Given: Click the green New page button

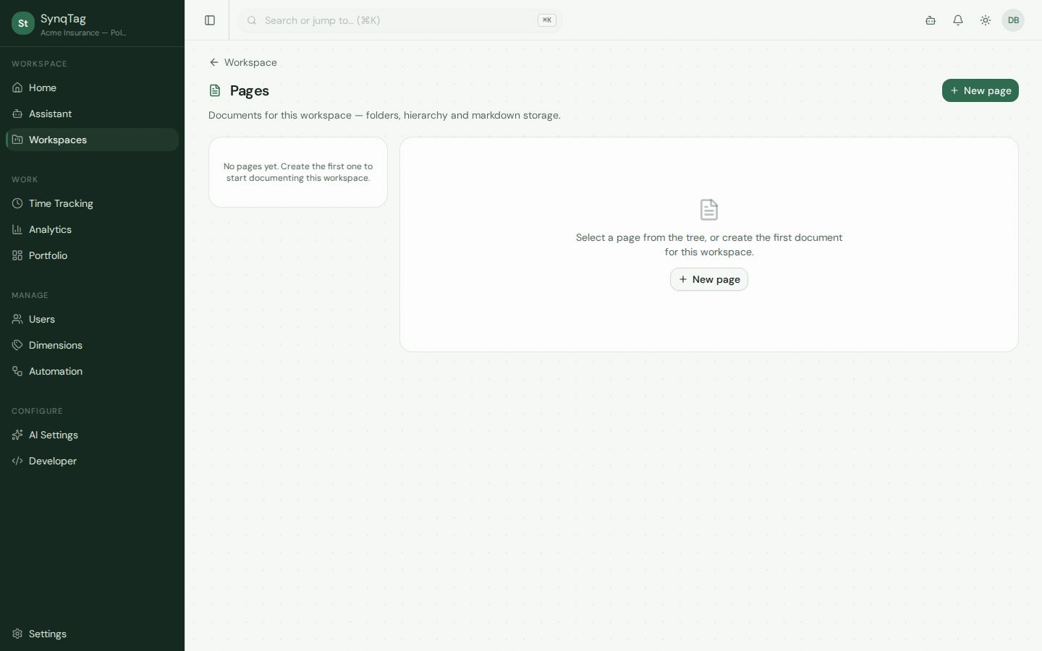Looking at the screenshot, I should [980, 90].
